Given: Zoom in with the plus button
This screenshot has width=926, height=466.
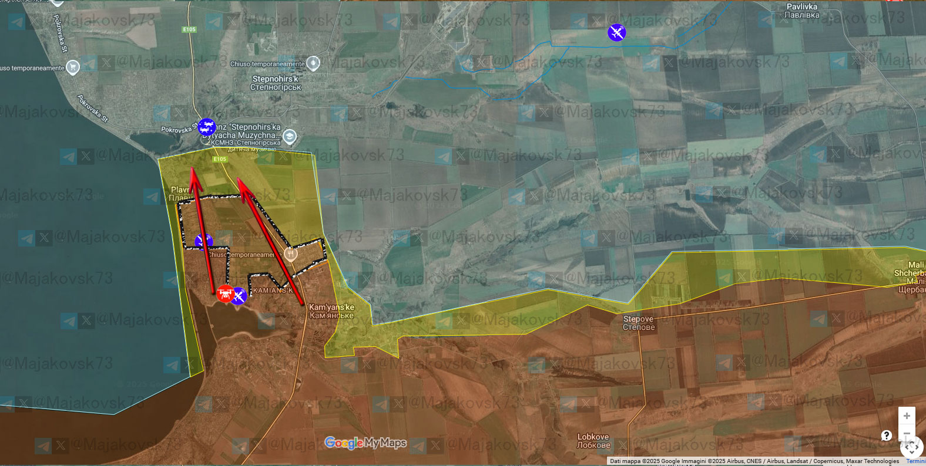Looking at the screenshot, I should (907, 416).
